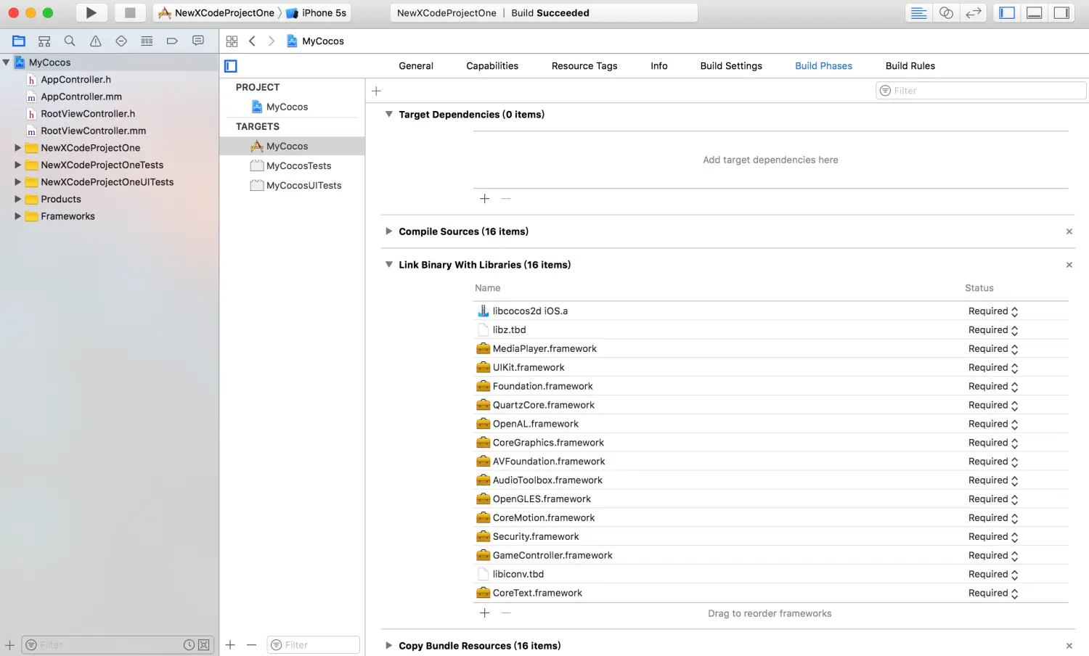Screen dimensions: 1089x656
Task: Expand the NewXCodeProjectOneUITests folder
Action: click(17, 182)
